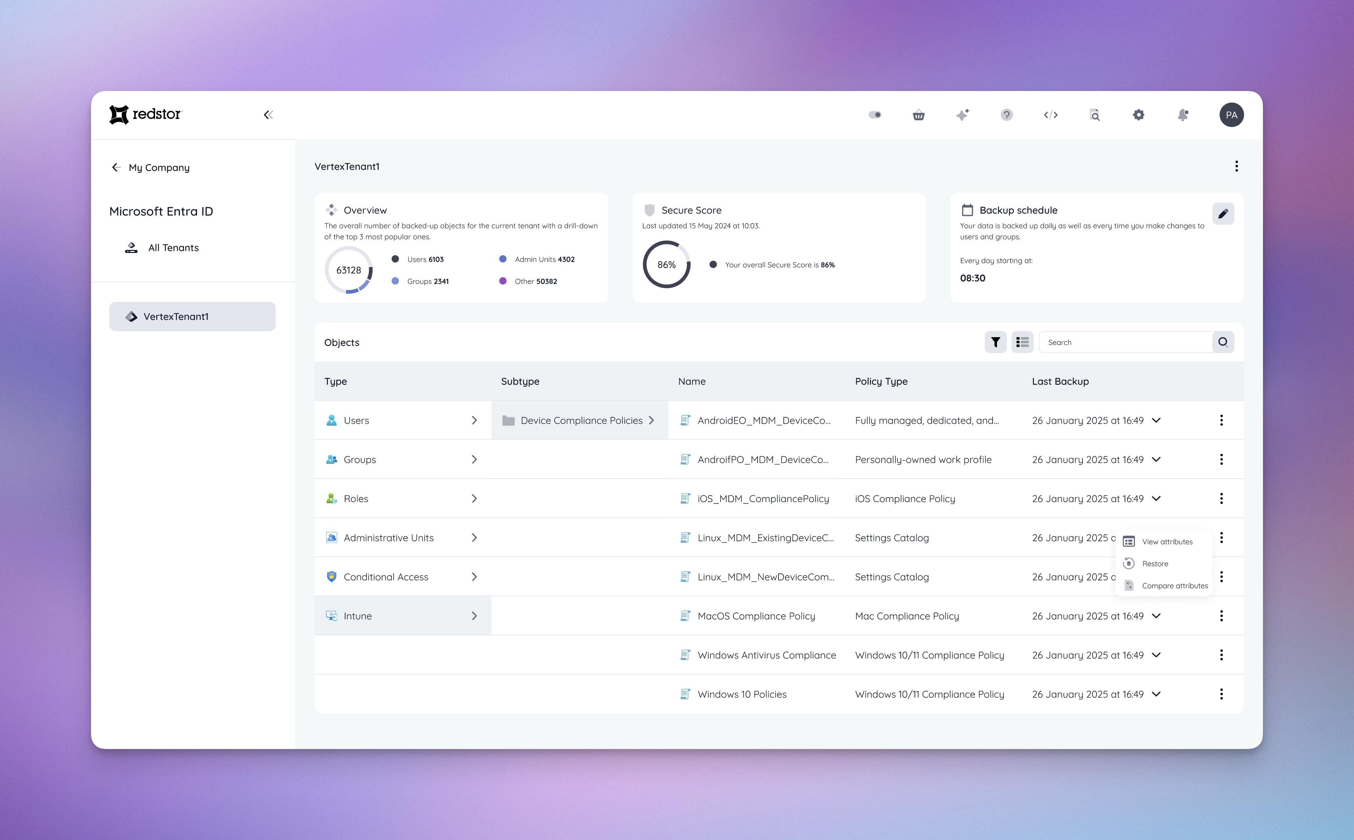This screenshot has height=840, width=1354.
Task: Switch objects list view icon
Action: [x=1022, y=342]
